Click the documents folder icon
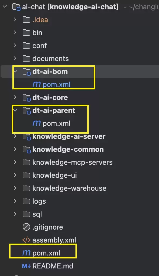159x276 pixels. tap(26, 58)
